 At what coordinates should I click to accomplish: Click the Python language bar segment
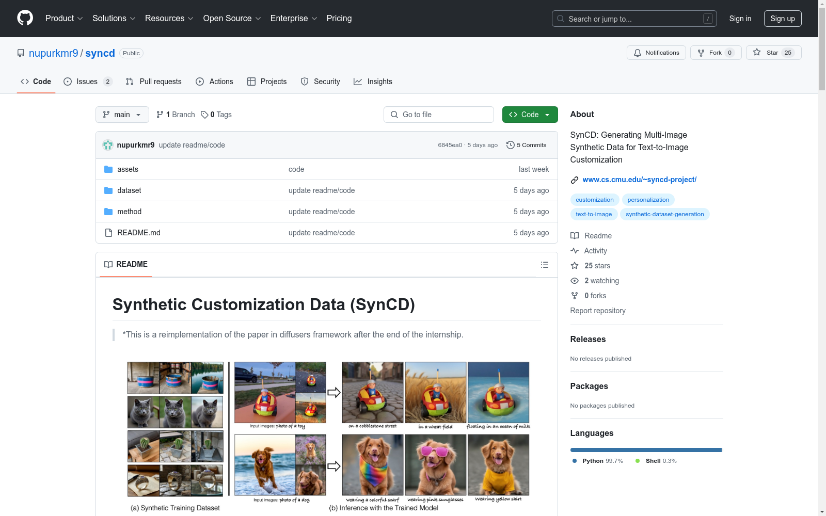645,450
